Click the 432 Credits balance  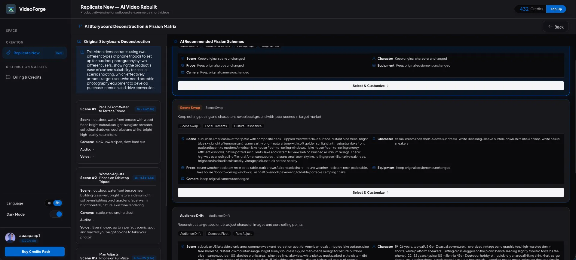(x=531, y=9)
